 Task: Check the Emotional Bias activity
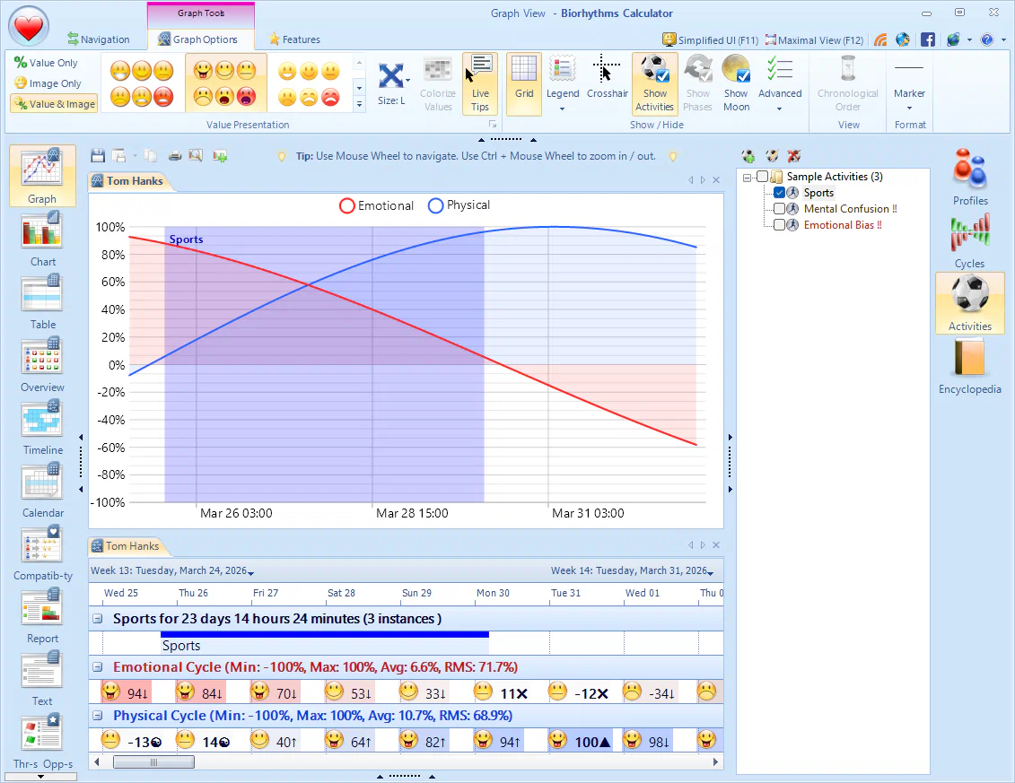point(778,225)
